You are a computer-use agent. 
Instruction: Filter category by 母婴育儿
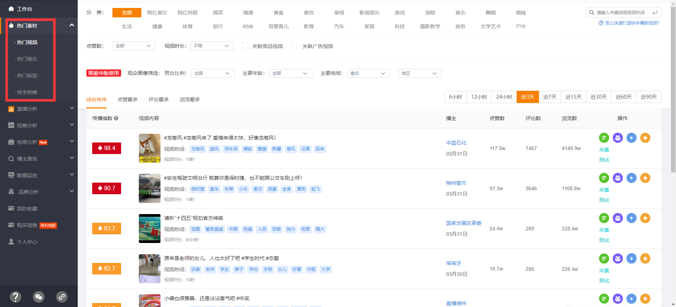(278, 26)
